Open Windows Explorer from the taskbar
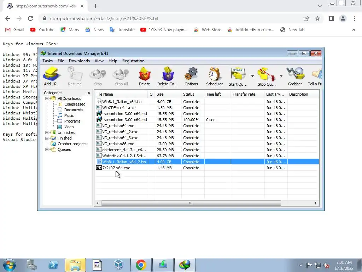This screenshot has height=272, width=362. (75, 265)
